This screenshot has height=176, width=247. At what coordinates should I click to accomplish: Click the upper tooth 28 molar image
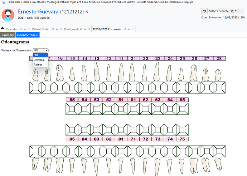(218, 75)
